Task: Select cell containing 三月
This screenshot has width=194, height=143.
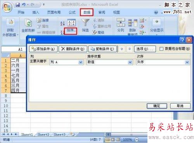Action: click(18, 86)
